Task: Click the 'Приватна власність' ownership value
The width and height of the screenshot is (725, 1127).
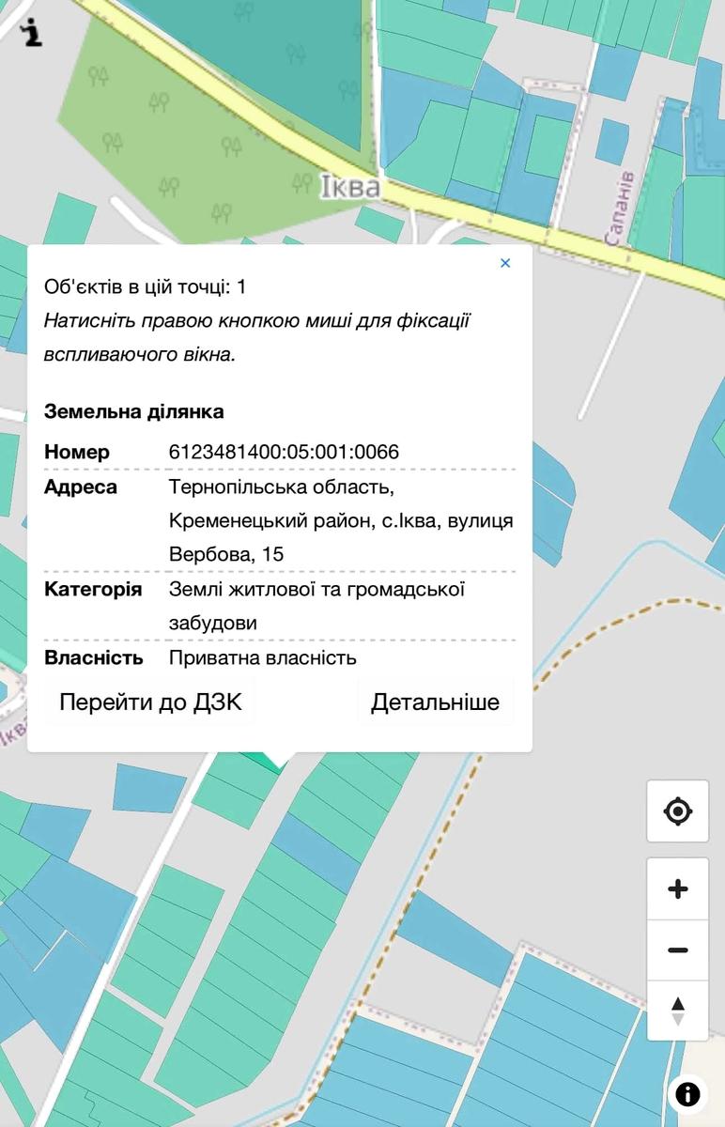Action: click(262, 657)
